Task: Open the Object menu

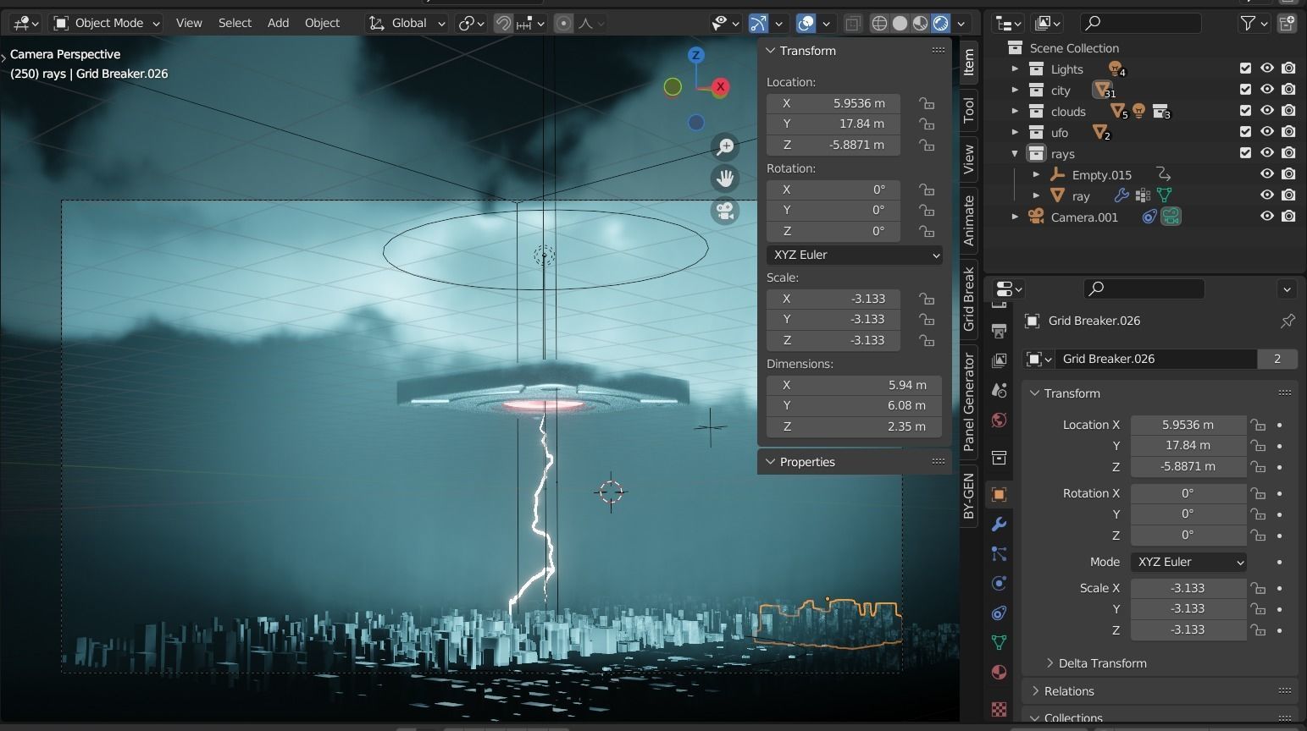Action: click(x=322, y=23)
